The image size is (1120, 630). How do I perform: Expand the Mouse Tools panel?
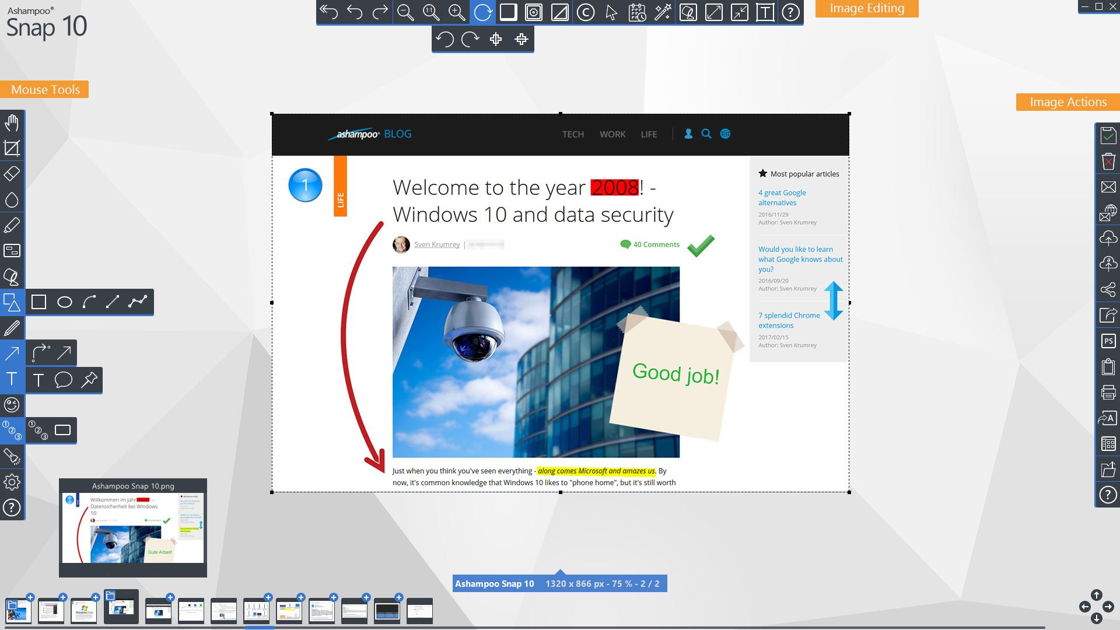(45, 89)
